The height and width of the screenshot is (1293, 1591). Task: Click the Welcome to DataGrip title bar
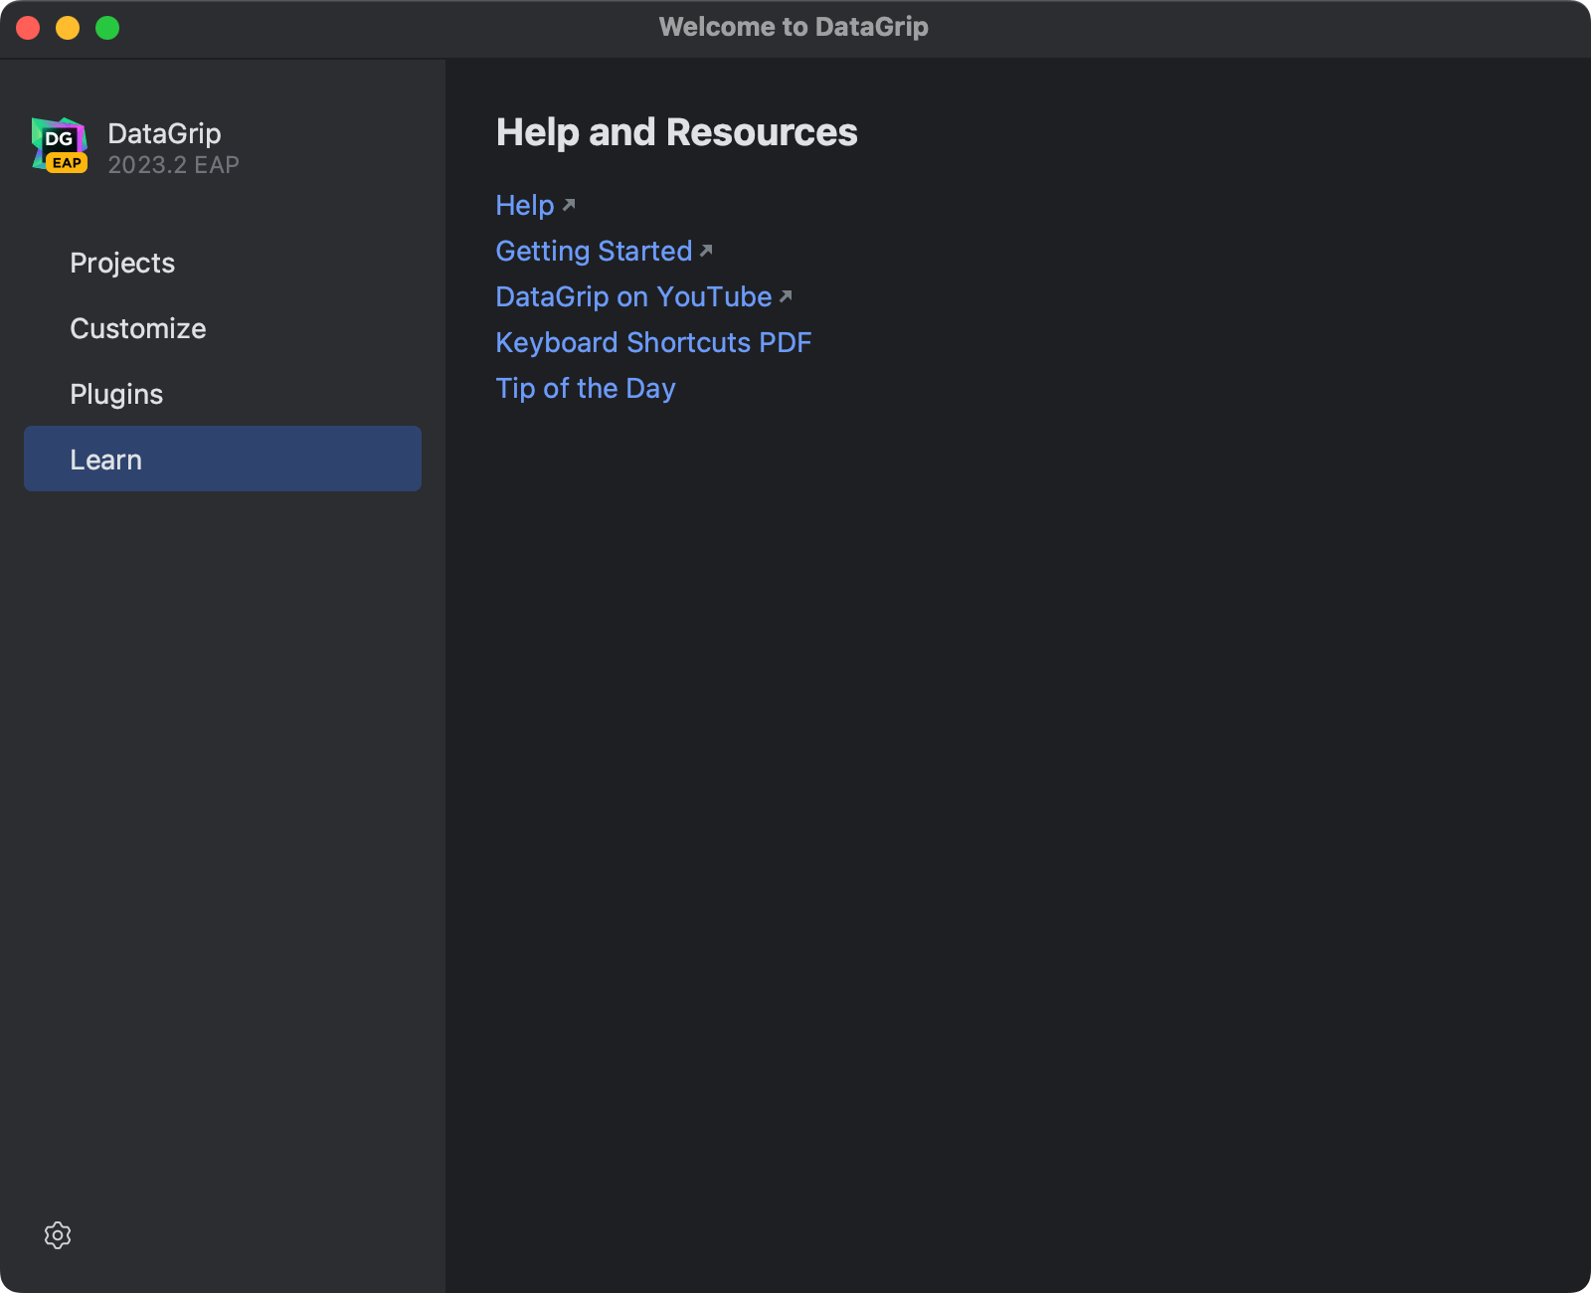pyautogui.click(x=794, y=27)
